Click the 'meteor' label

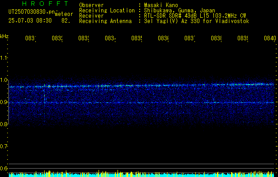pyautogui.click(x=64, y=14)
